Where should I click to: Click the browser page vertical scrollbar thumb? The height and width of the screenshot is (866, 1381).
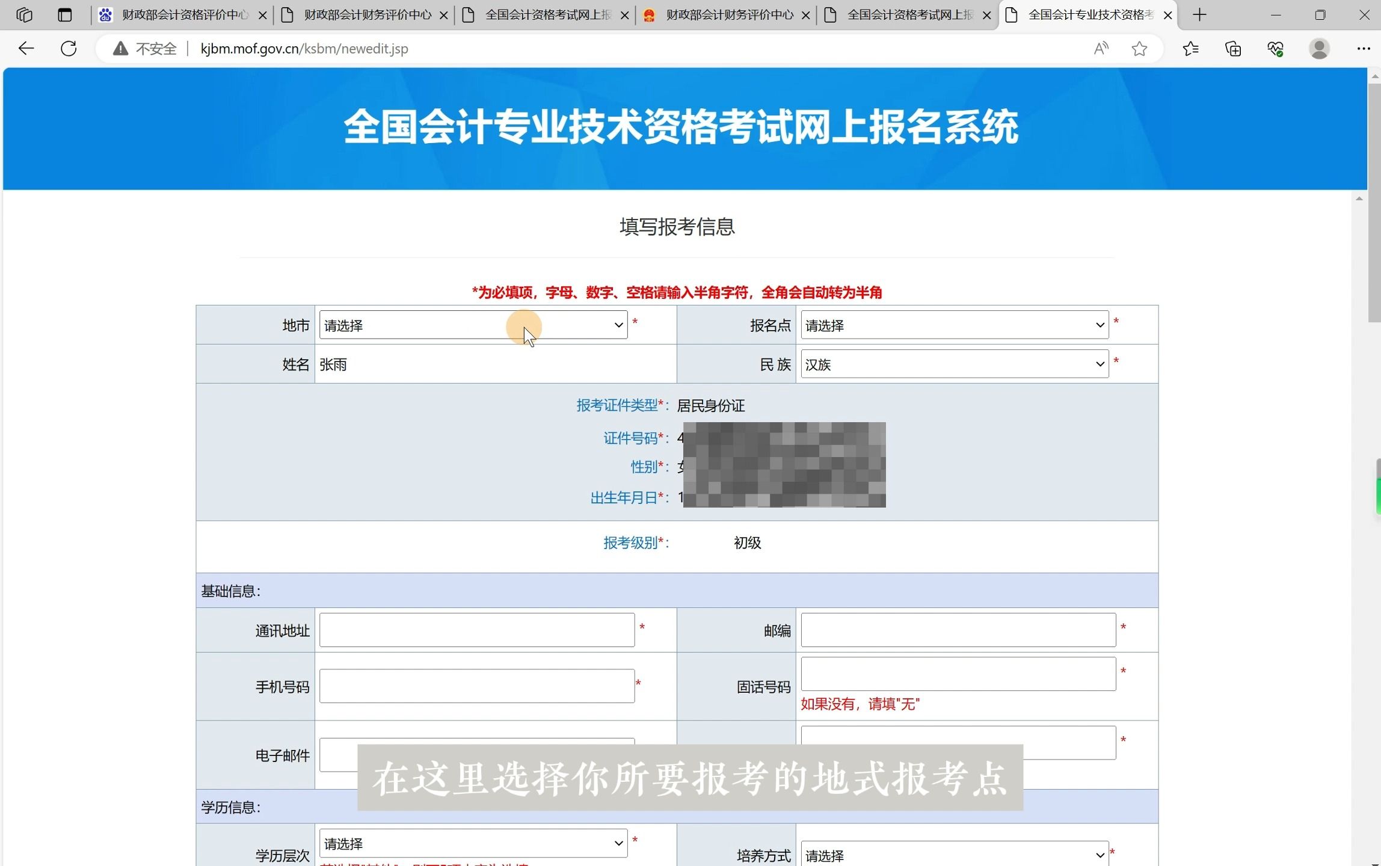tap(1374, 203)
